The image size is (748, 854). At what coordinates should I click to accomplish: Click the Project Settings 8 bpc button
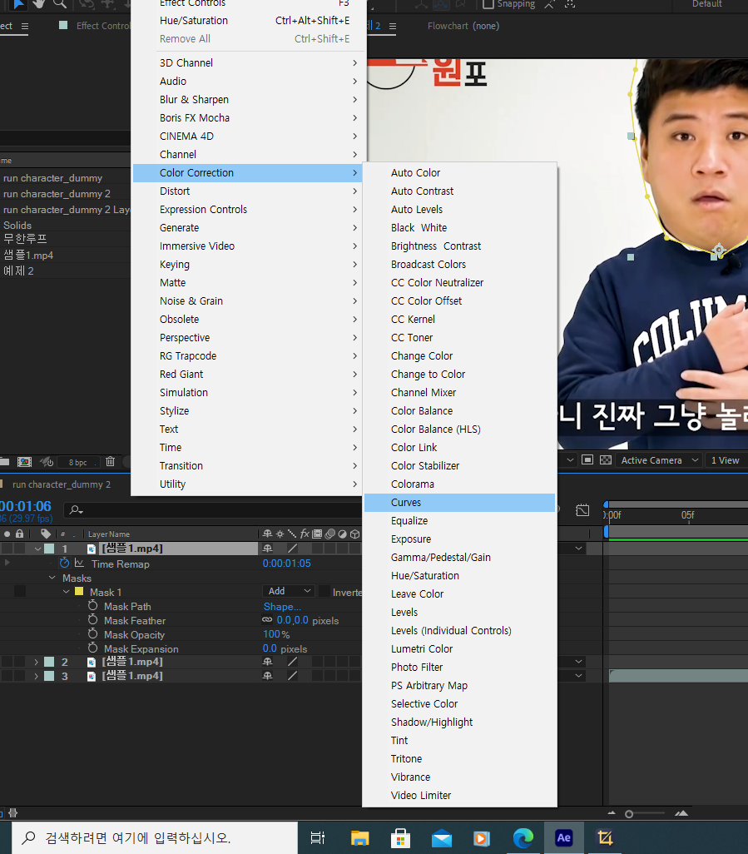(x=78, y=463)
